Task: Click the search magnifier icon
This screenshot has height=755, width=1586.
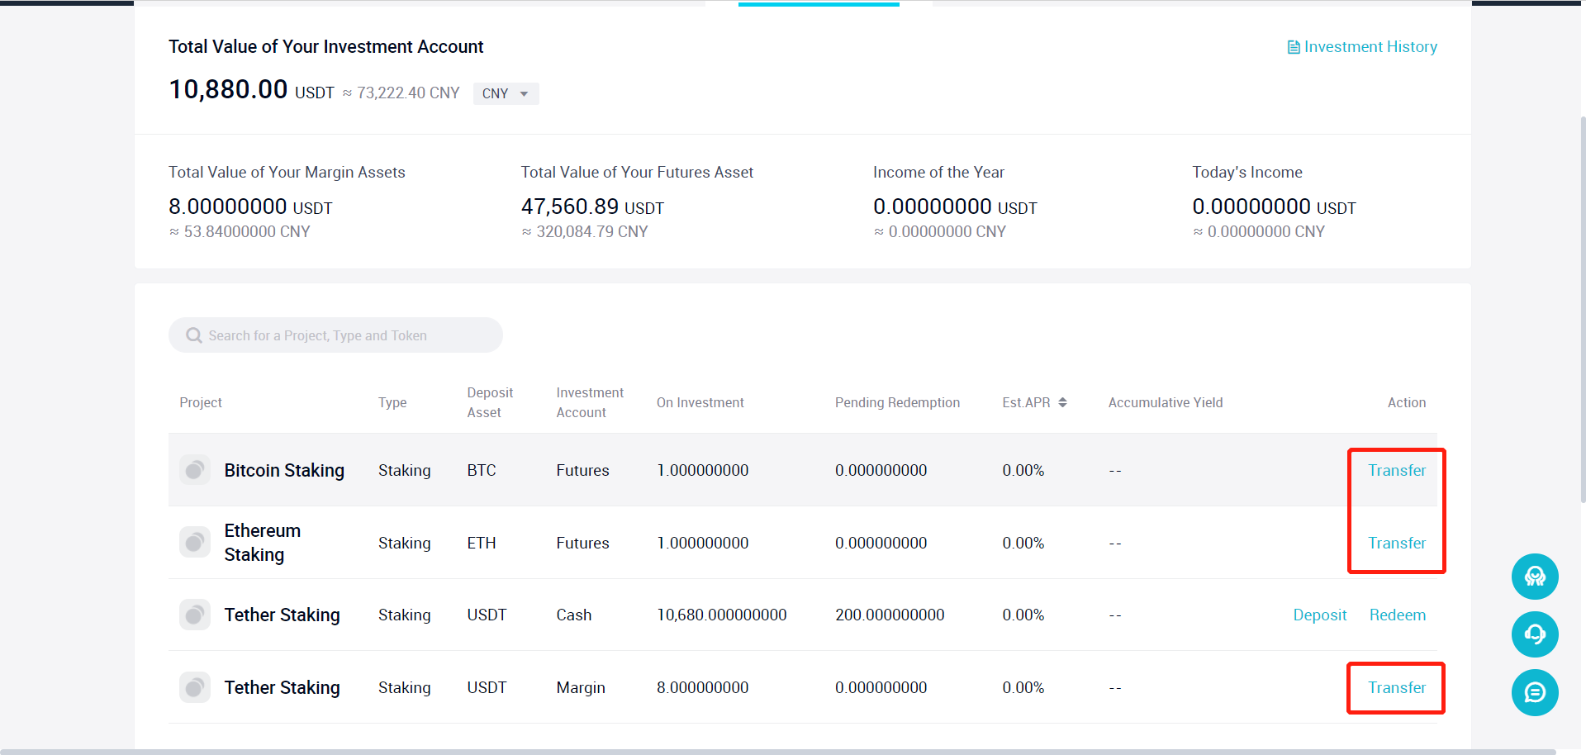Action: point(194,335)
